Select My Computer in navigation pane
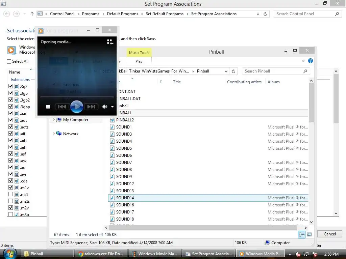346x259 pixels. tap(75, 120)
